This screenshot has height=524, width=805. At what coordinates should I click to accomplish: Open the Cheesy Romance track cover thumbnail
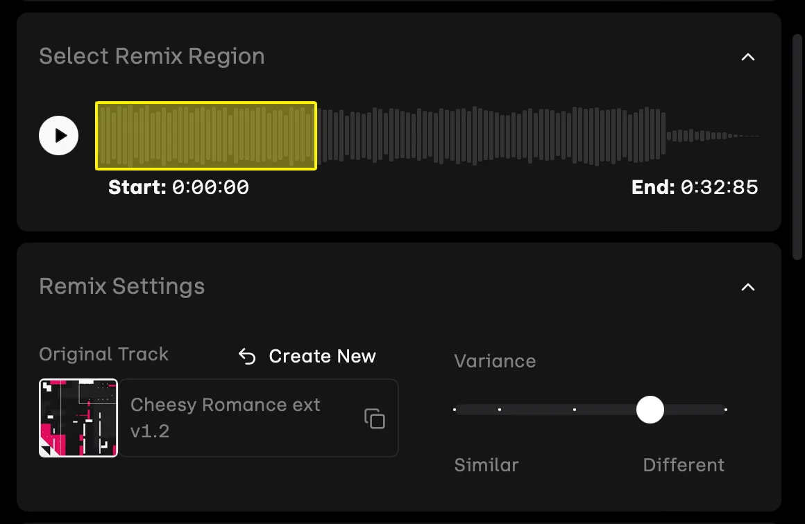click(x=78, y=418)
